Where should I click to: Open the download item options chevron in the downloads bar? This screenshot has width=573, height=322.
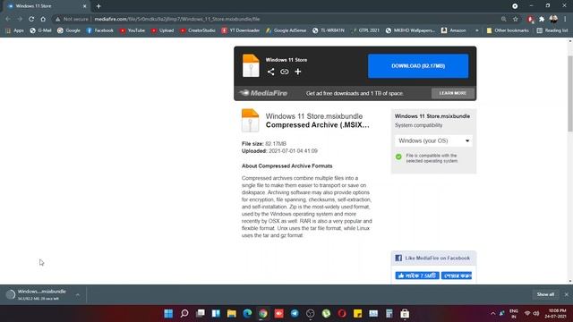pos(78,294)
